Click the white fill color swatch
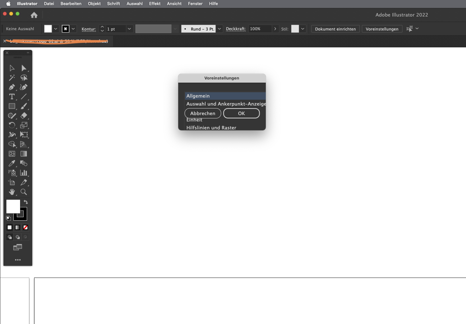Image resolution: width=466 pixels, height=324 pixels. 13,206
